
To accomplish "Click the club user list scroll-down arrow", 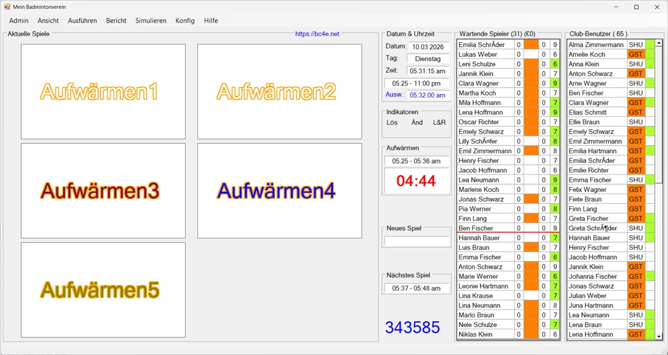I will (659, 336).
